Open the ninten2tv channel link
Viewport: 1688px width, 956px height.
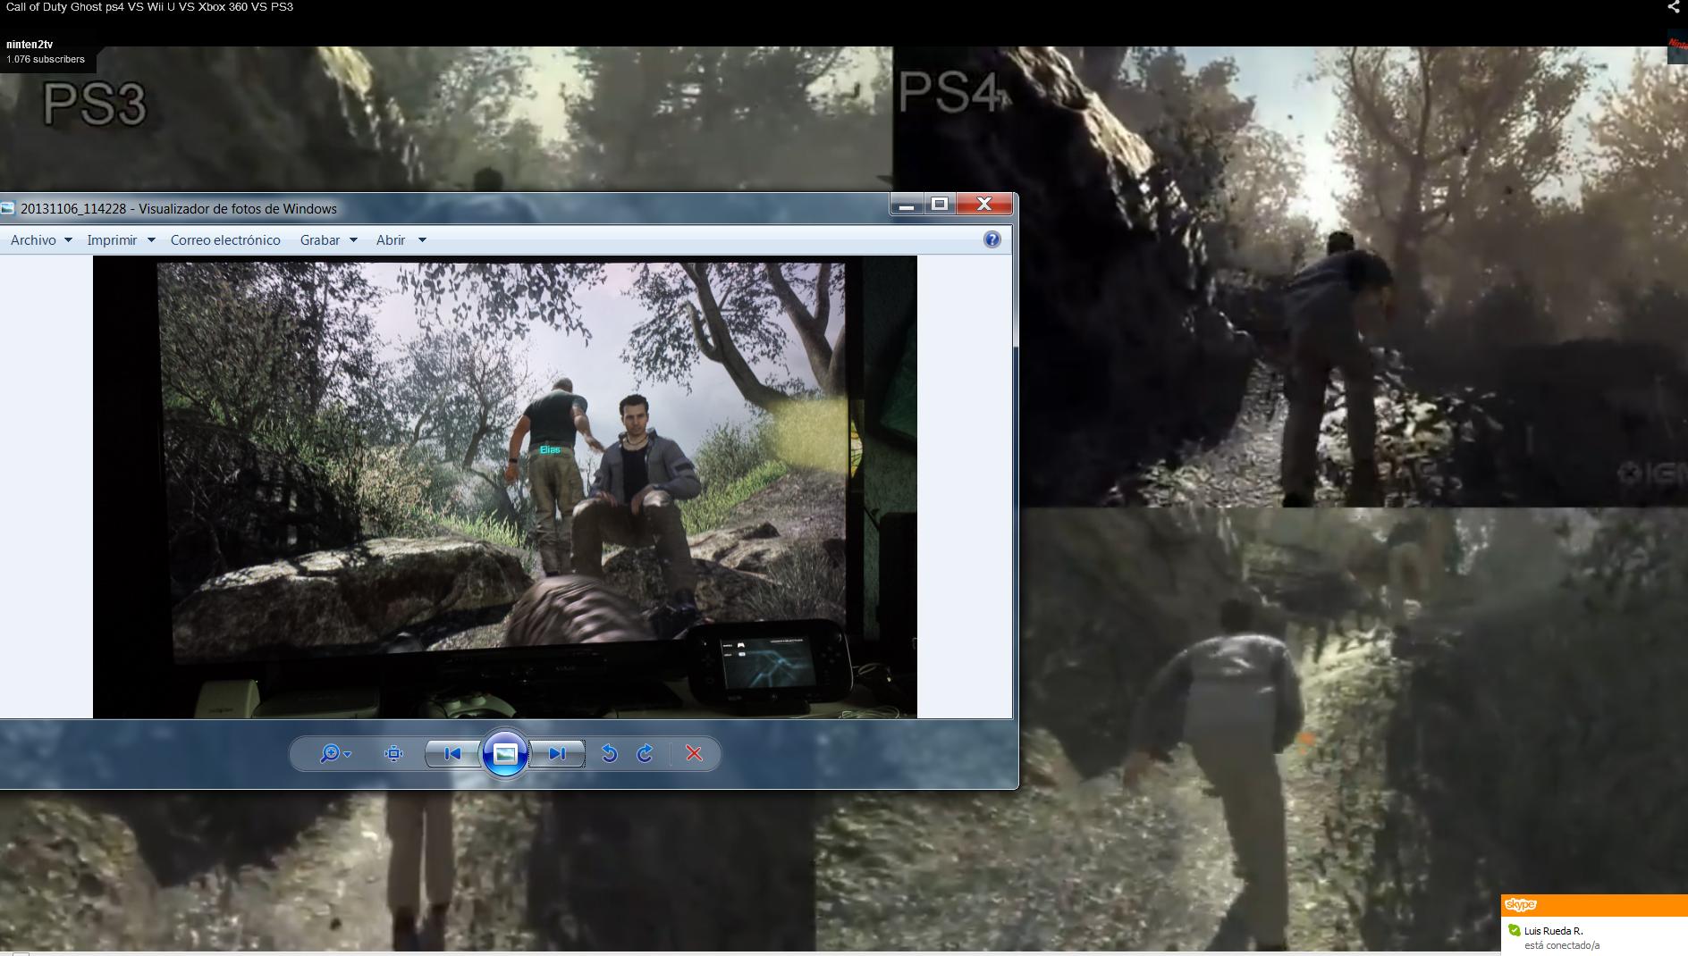(30, 45)
